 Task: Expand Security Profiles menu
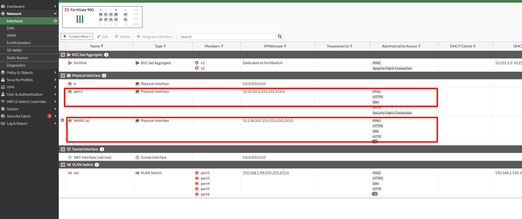pyautogui.click(x=29, y=80)
